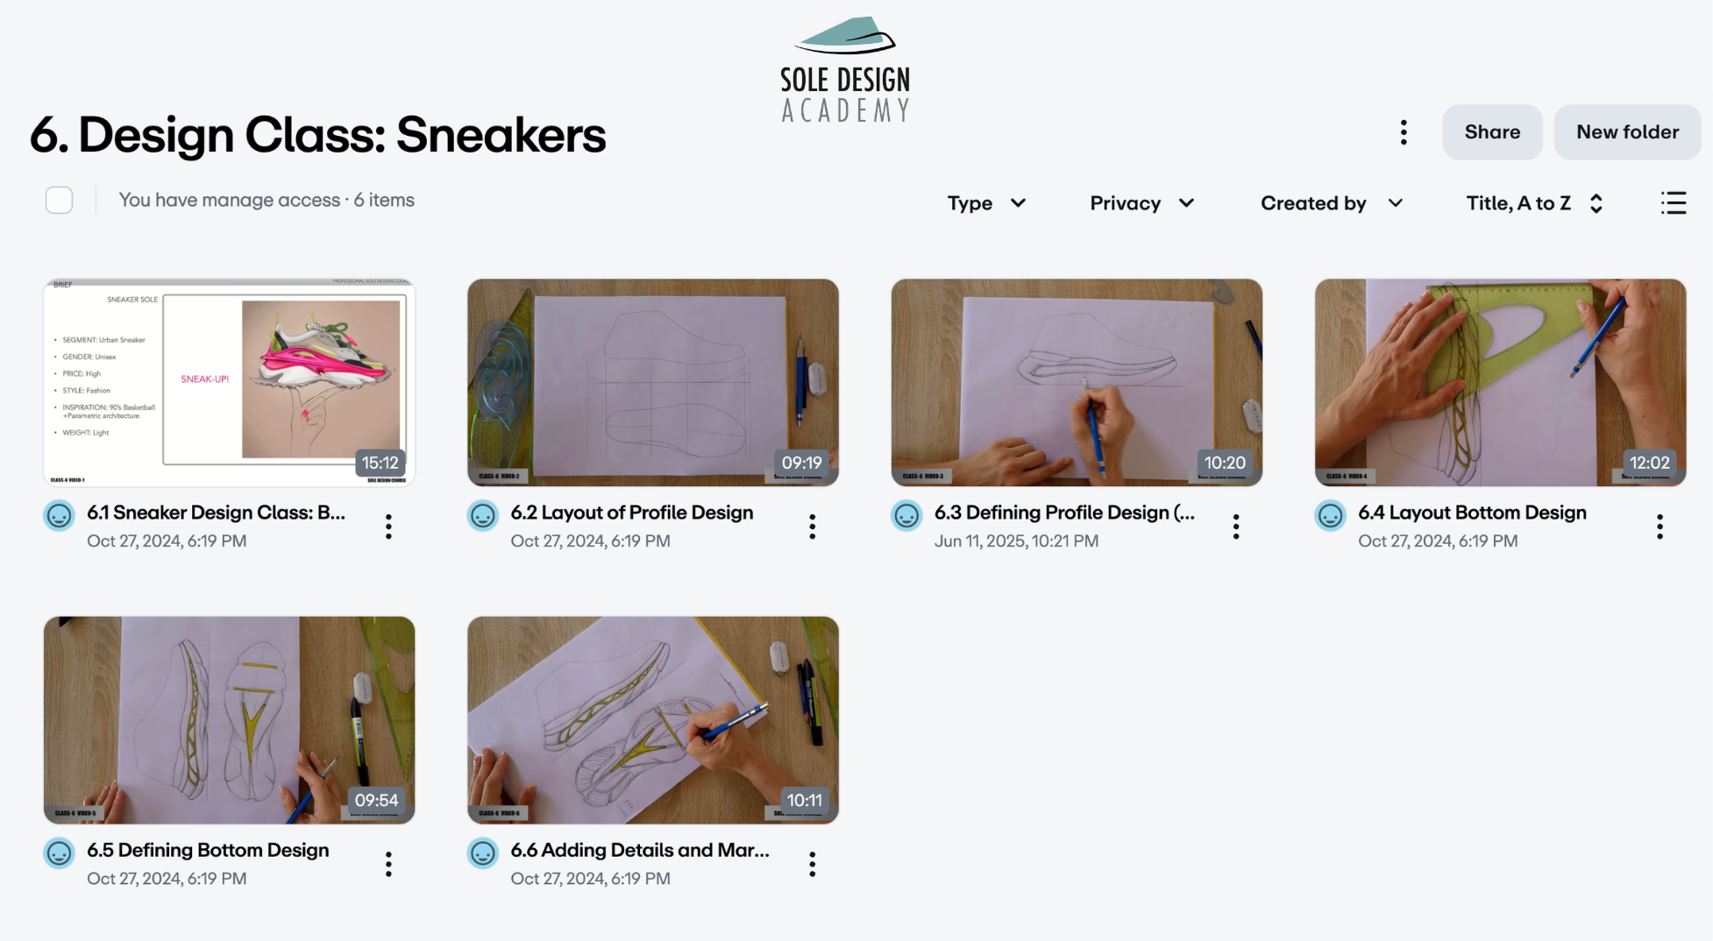Open the pink sneaker brief video thumbnail
1713x941 pixels.
(x=229, y=383)
